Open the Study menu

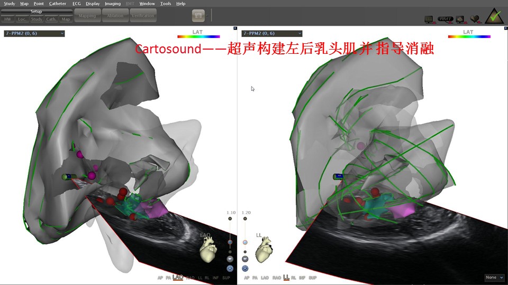(x=10, y=4)
